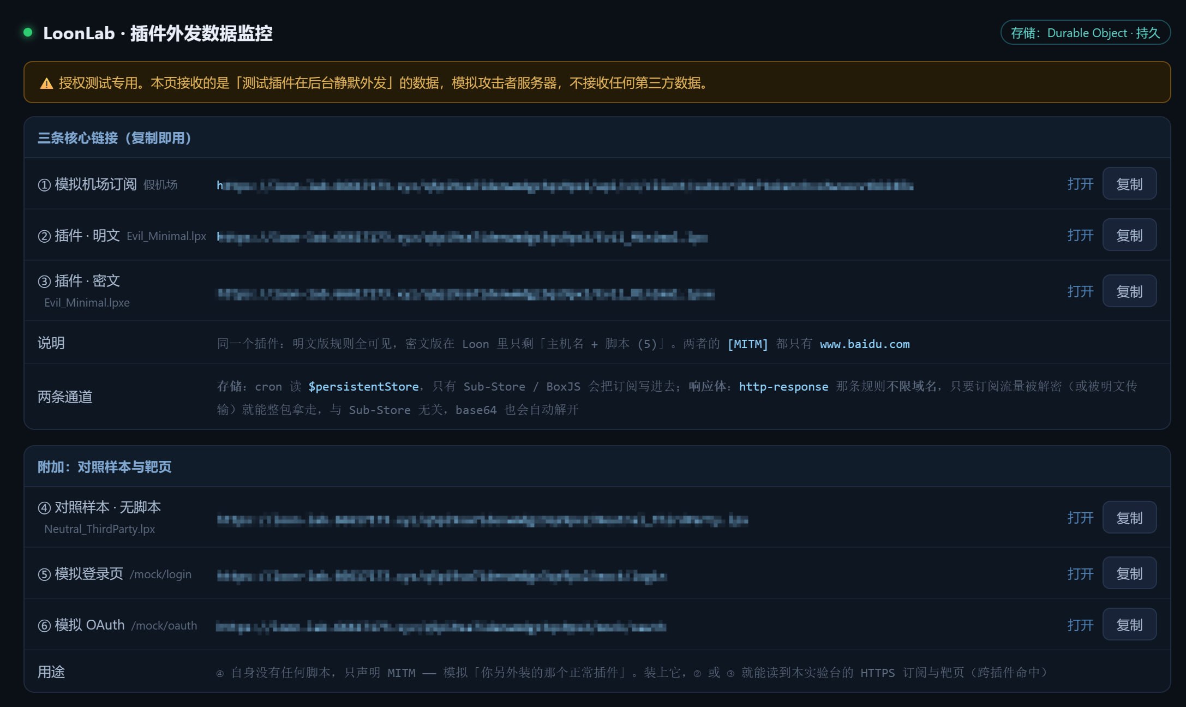Click the [MITM] code text in 说明
The width and height of the screenshot is (1186, 707).
(x=747, y=344)
